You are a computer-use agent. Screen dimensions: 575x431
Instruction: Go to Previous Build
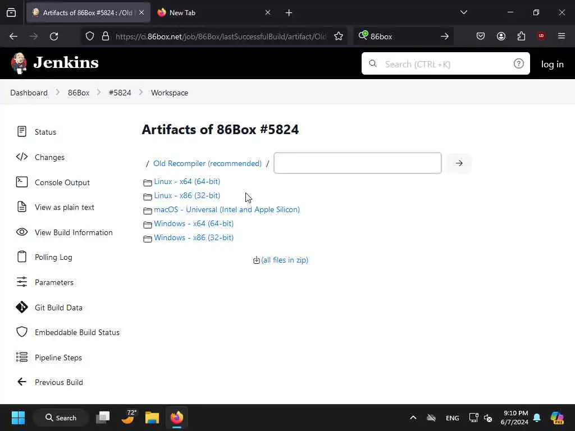(49, 382)
